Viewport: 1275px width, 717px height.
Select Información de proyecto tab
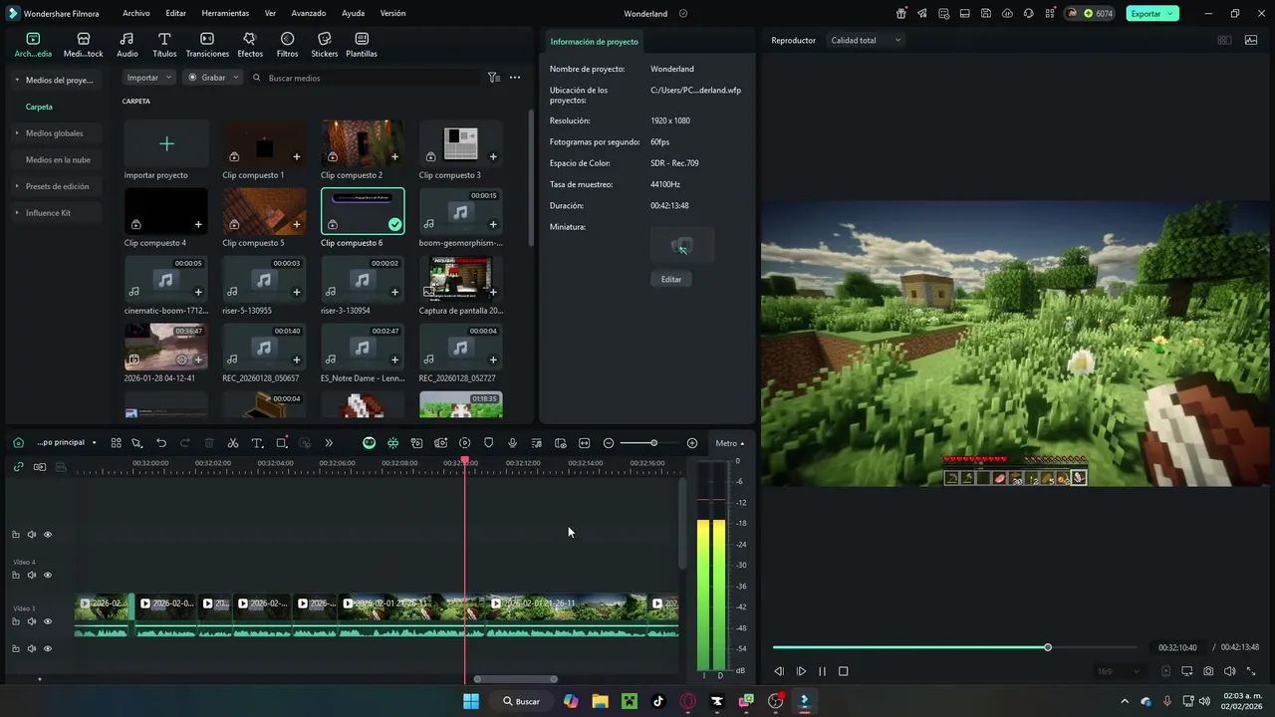[x=595, y=42]
